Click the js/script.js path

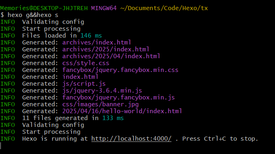84,84
